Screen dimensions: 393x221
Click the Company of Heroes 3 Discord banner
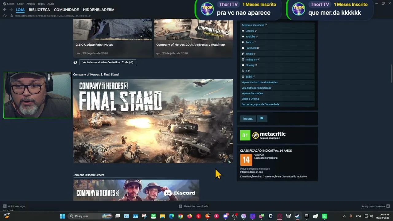pos(136,190)
